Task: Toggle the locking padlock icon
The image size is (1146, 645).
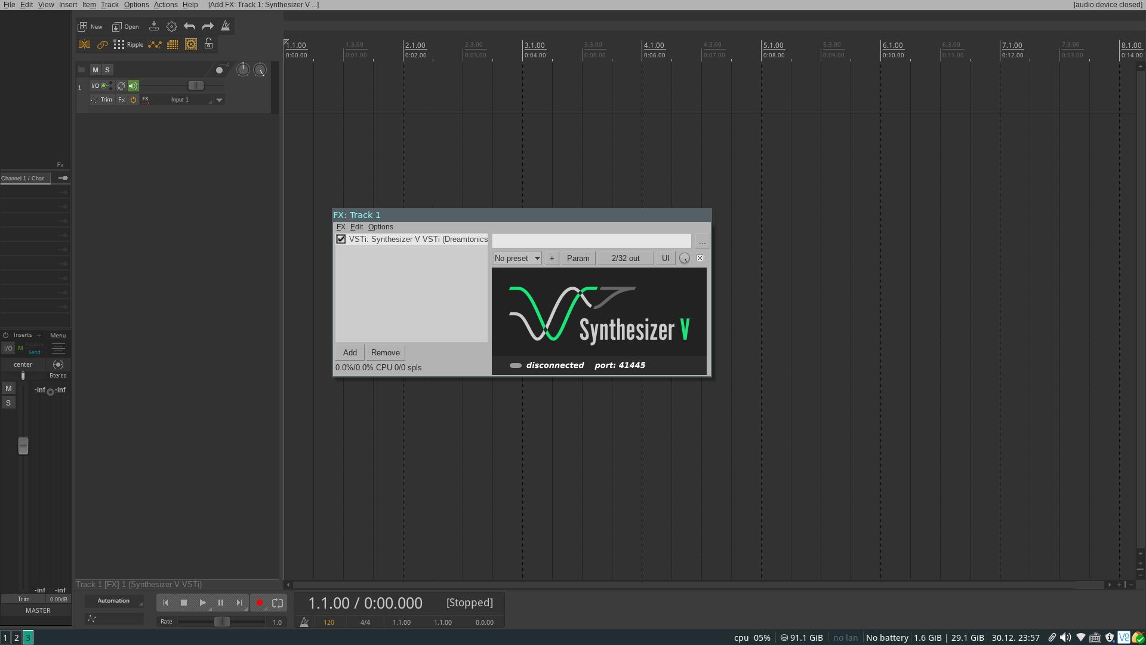Action: [x=208, y=44]
